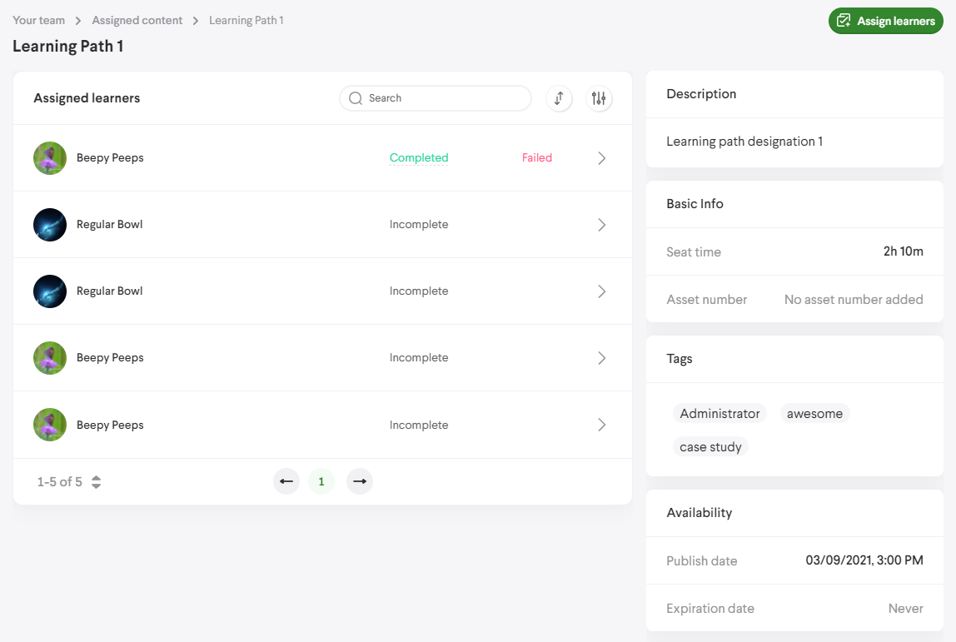Open last Beepy Peeps row chevron
The height and width of the screenshot is (642, 956).
click(x=601, y=425)
